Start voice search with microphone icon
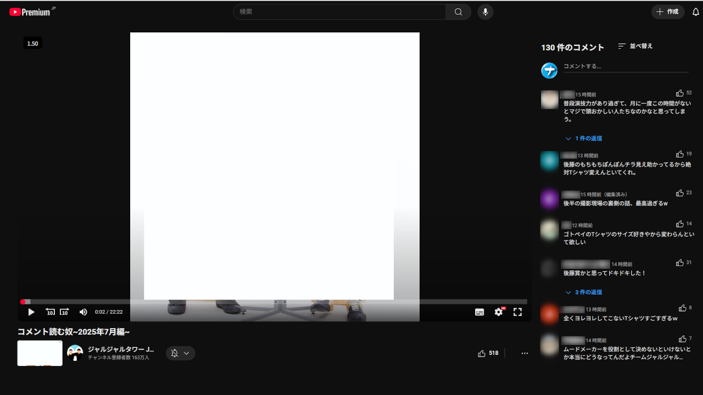Screen dimensions: 703x395 pos(485,12)
